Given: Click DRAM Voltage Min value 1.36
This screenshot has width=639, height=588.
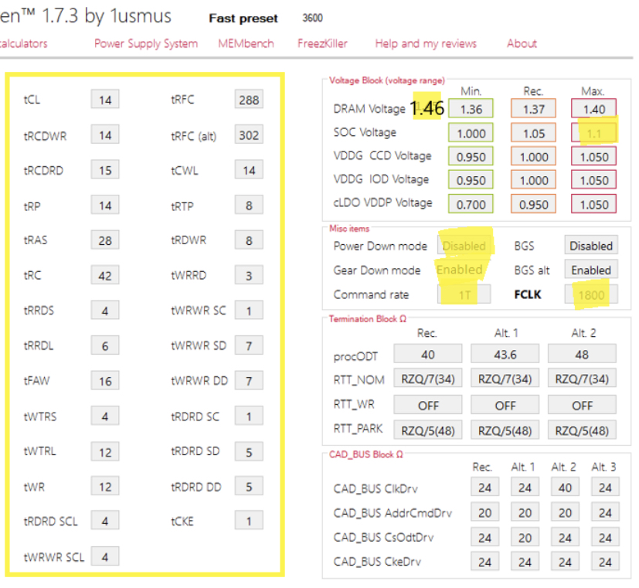Looking at the screenshot, I should coord(471,108).
